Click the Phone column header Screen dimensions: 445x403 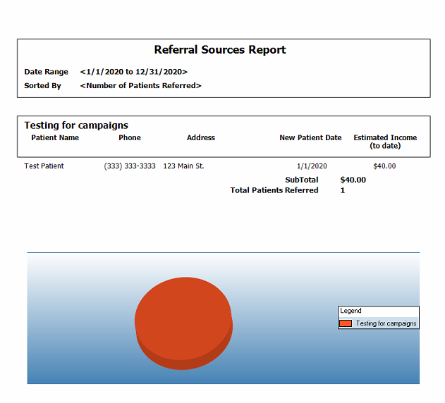coord(130,138)
